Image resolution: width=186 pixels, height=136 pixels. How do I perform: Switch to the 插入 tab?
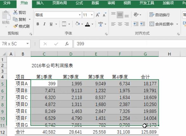coord(40,3)
